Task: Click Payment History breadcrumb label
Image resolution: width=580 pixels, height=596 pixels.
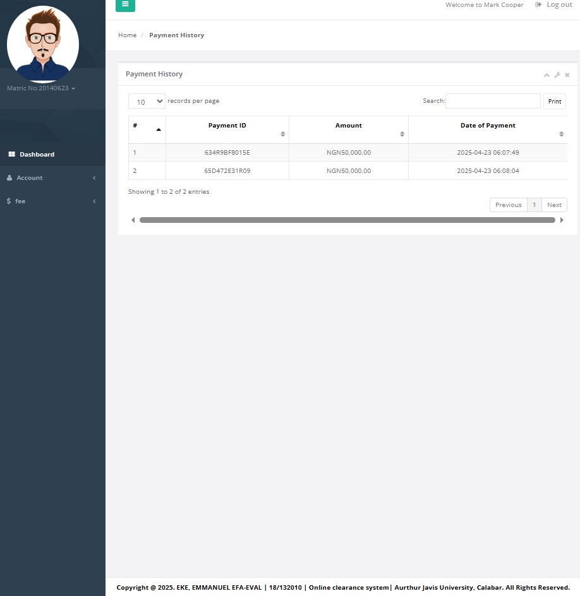Action: (176, 35)
